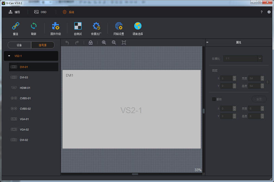
Task: Collapse the 属性 properties panel arrow
Action: [x=208, y=43]
